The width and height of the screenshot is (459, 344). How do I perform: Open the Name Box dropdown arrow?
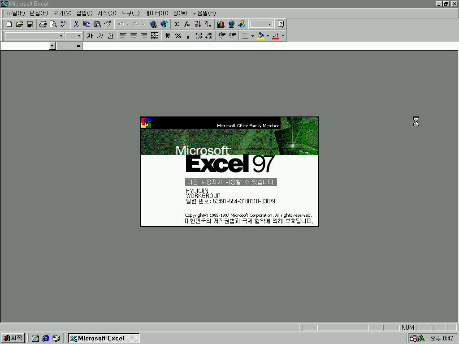(52, 46)
